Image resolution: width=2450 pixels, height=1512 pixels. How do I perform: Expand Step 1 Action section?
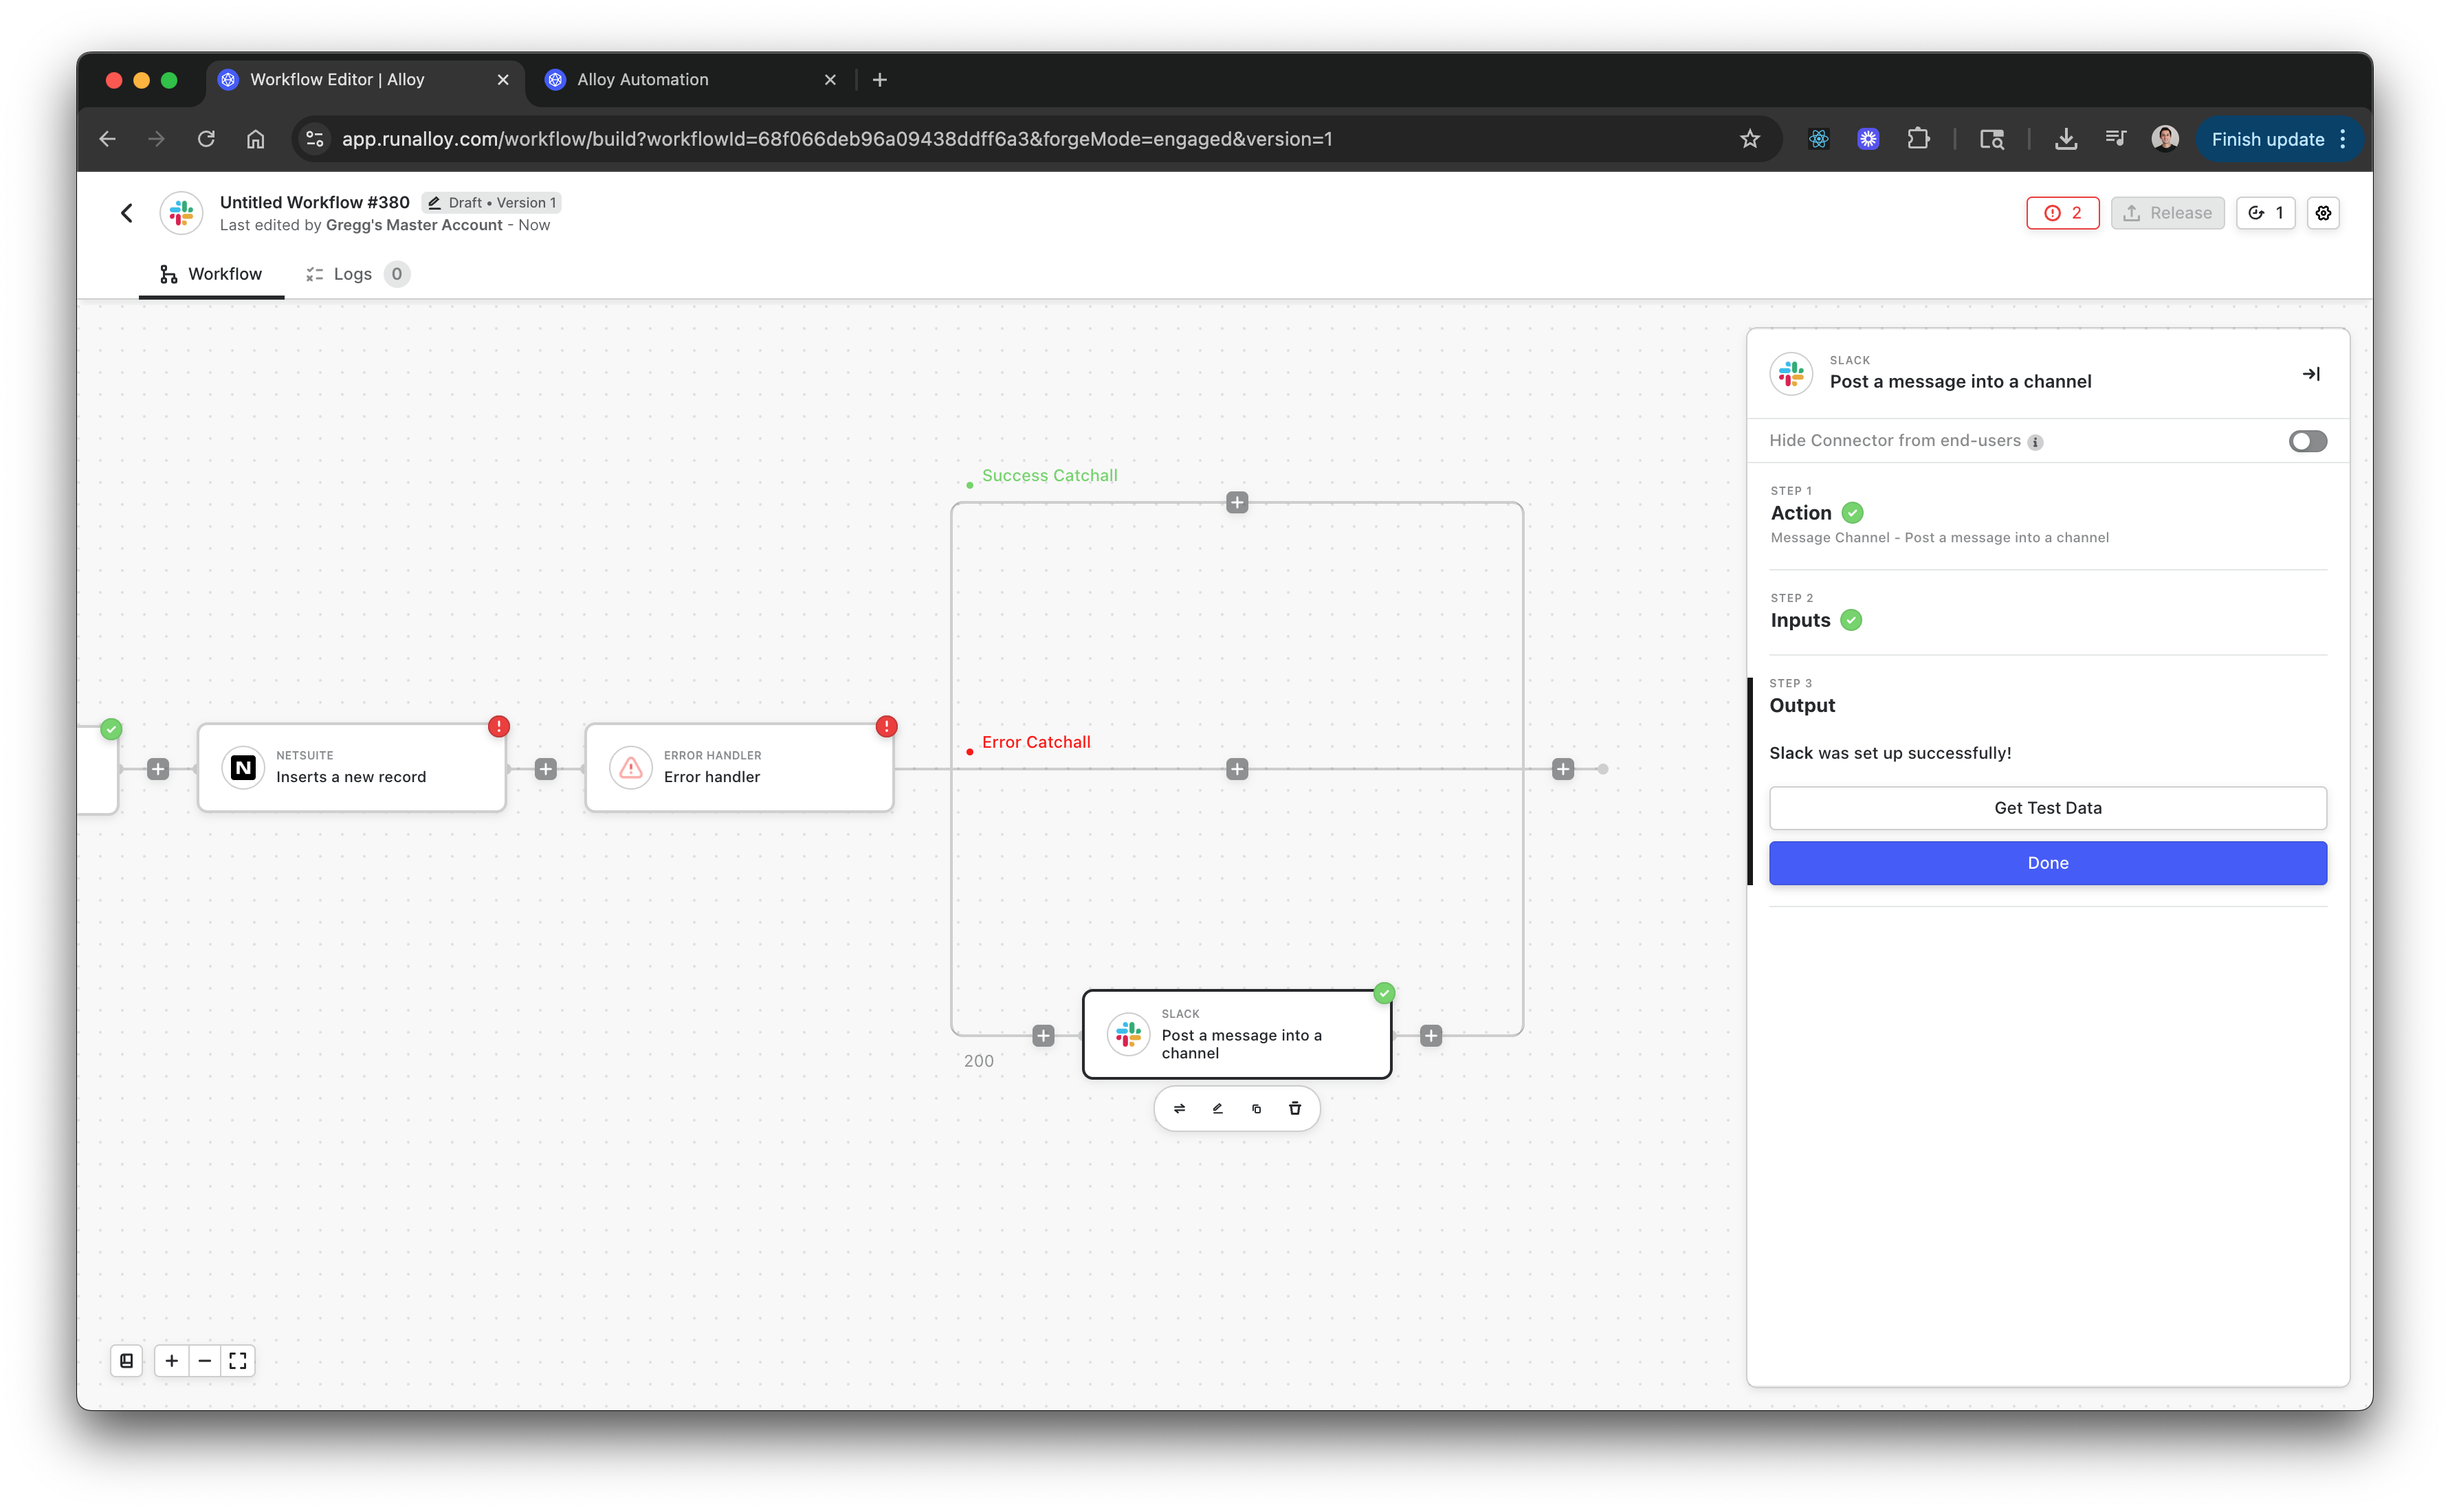[1801, 513]
